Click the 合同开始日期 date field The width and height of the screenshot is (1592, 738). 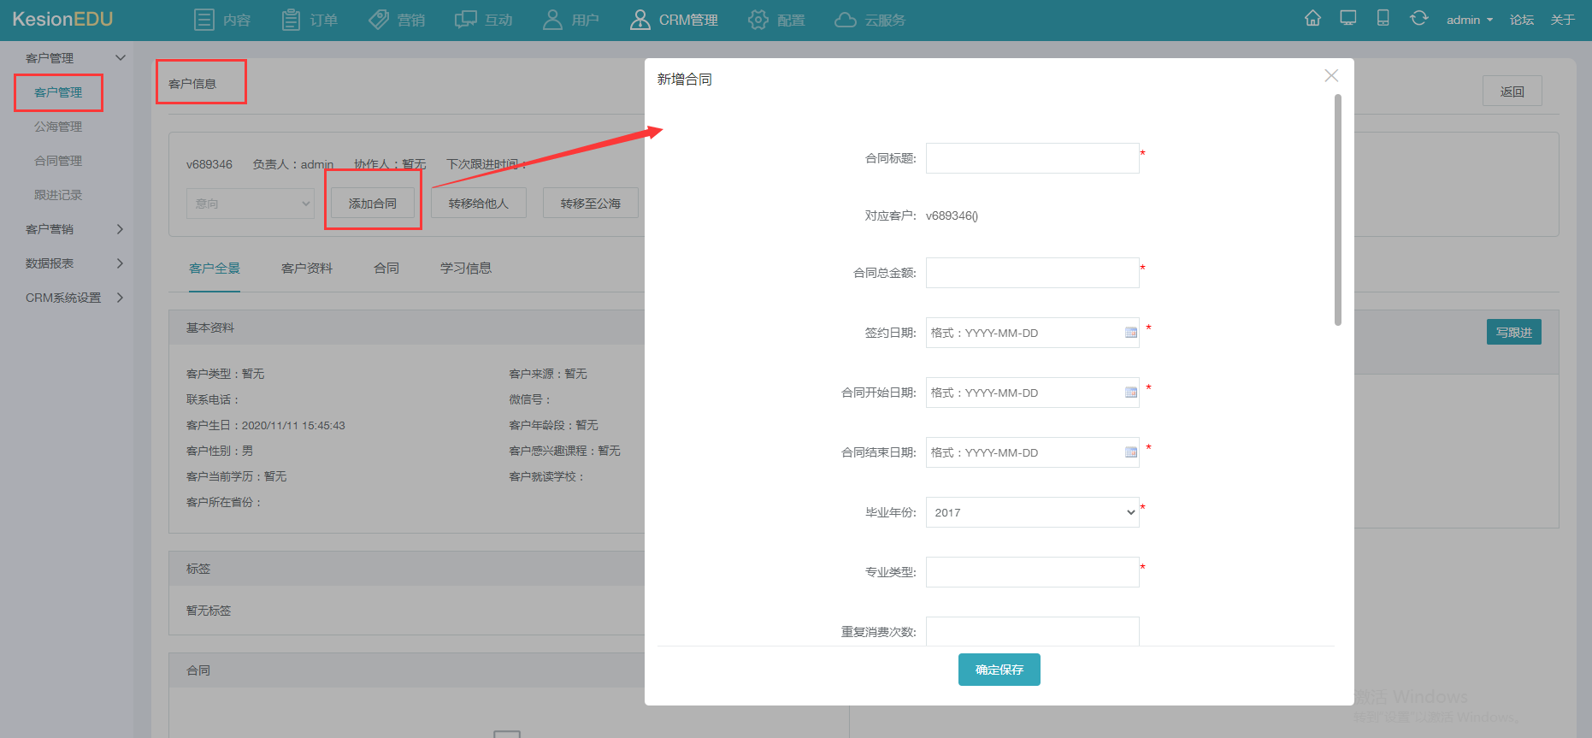click(1033, 393)
